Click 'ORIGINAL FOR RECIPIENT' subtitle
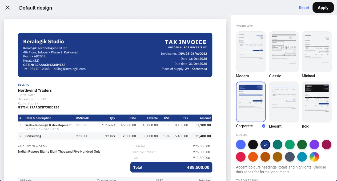Image resolution: width=337 pixels, height=181 pixels. pyautogui.click(x=187, y=48)
